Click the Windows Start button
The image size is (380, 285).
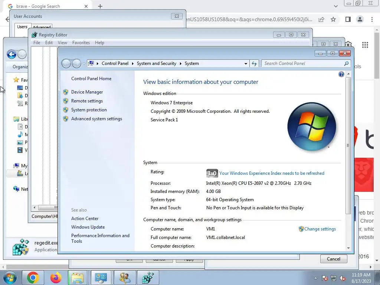[x=10, y=278]
